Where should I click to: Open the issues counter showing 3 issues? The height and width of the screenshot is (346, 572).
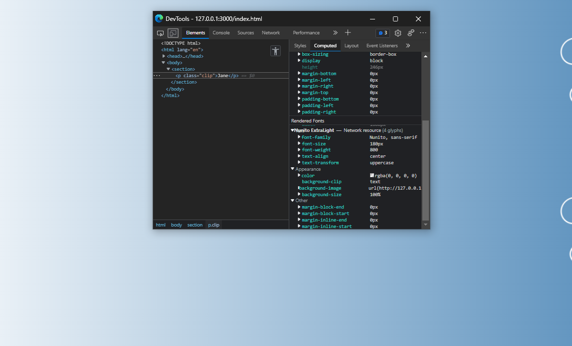coord(382,33)
